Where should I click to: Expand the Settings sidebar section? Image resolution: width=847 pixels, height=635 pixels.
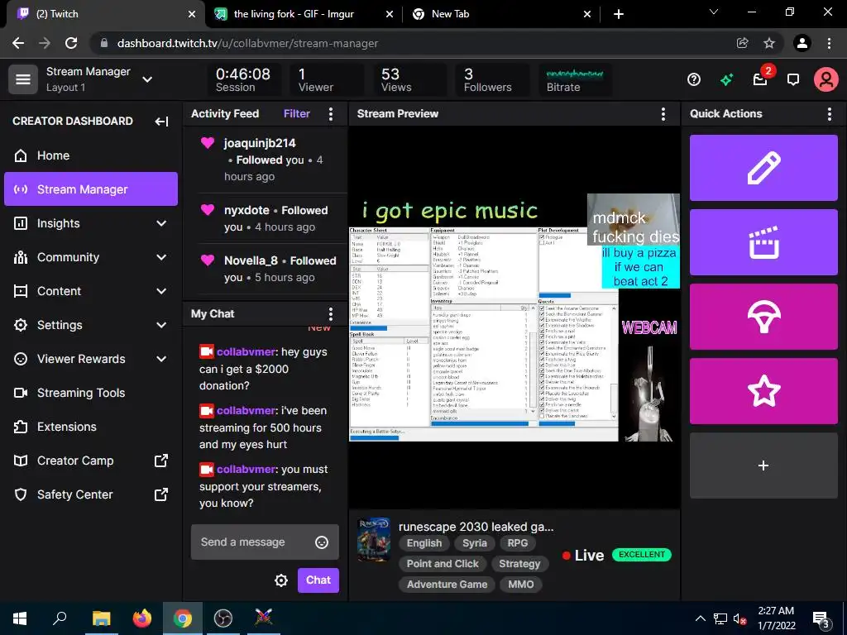pyautogui.click(x=161, y=325)
